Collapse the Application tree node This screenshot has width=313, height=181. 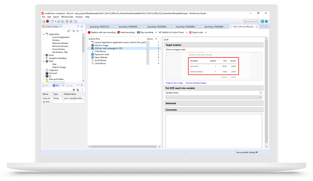pyautogui.click(x=44, y=34)
